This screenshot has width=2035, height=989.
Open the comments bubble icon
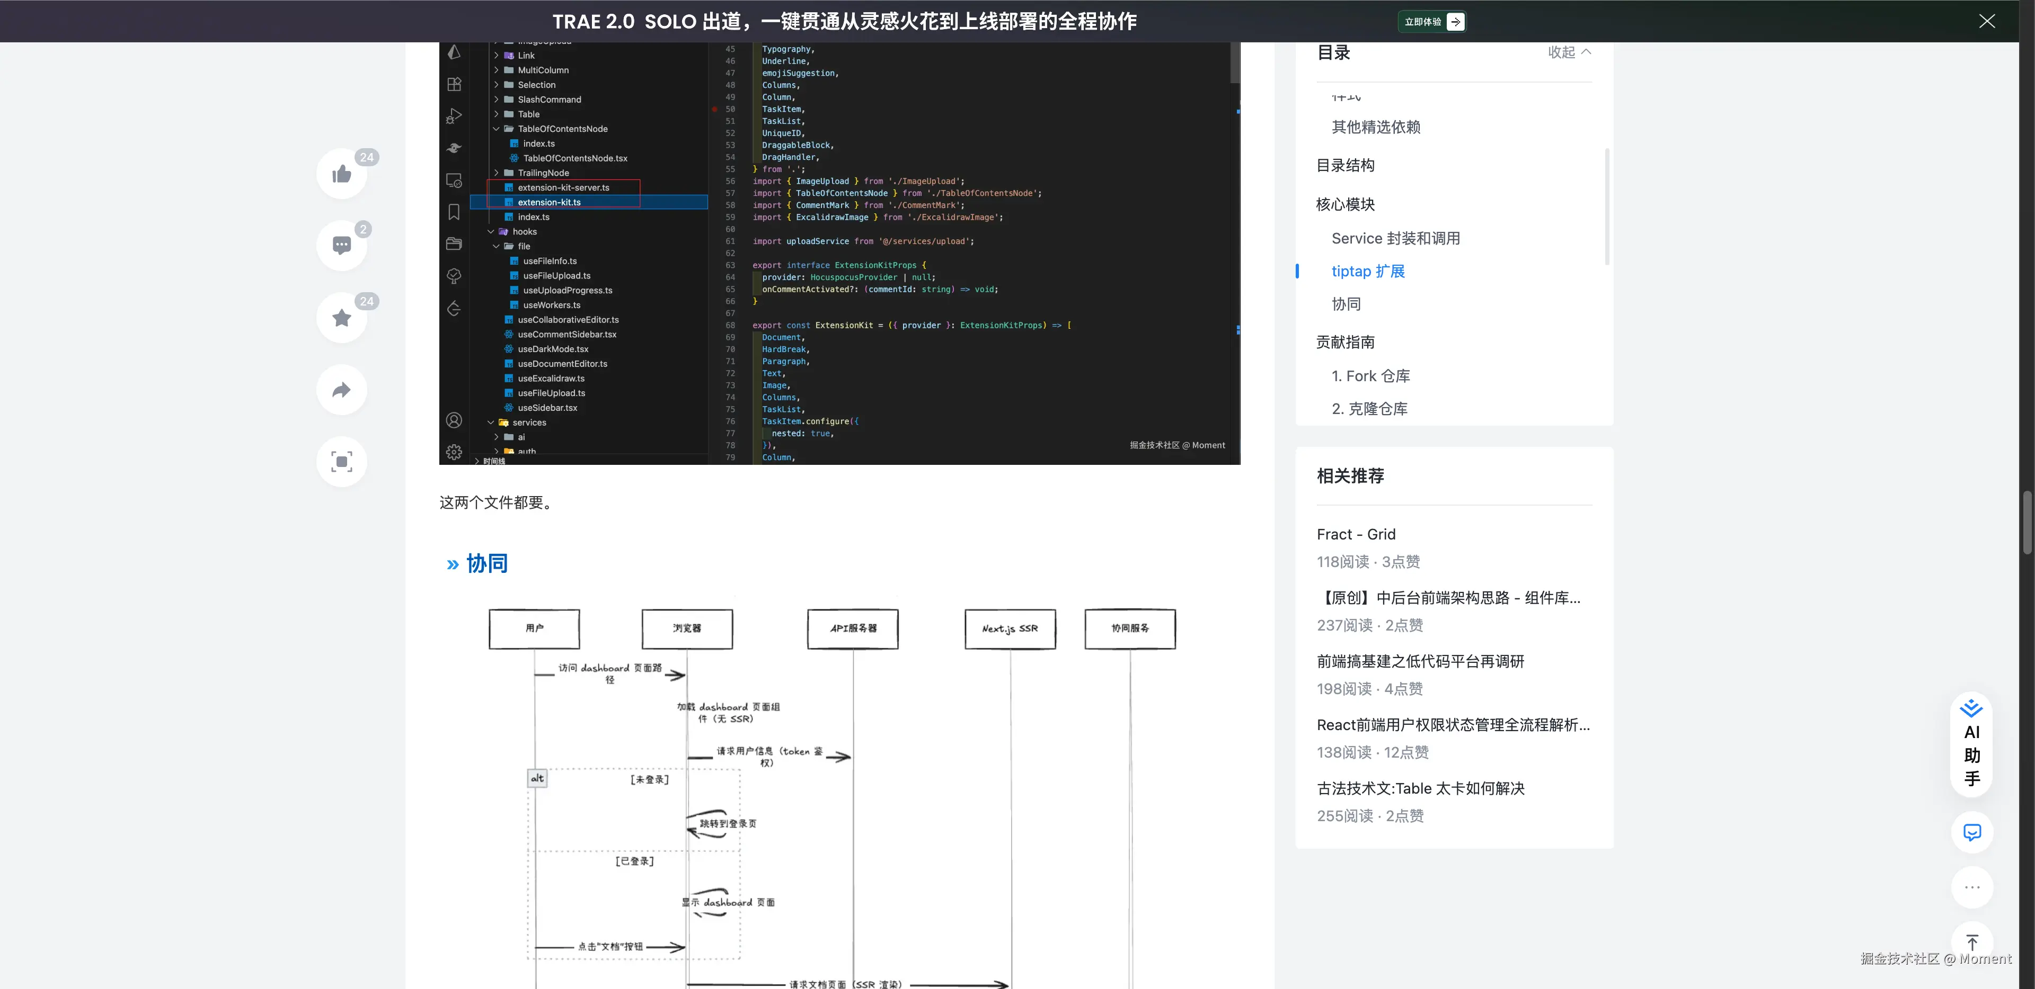(341, 246)
